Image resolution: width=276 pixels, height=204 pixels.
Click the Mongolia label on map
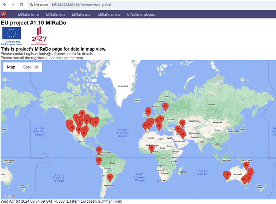pyautogui.click(x=217, y=122)
